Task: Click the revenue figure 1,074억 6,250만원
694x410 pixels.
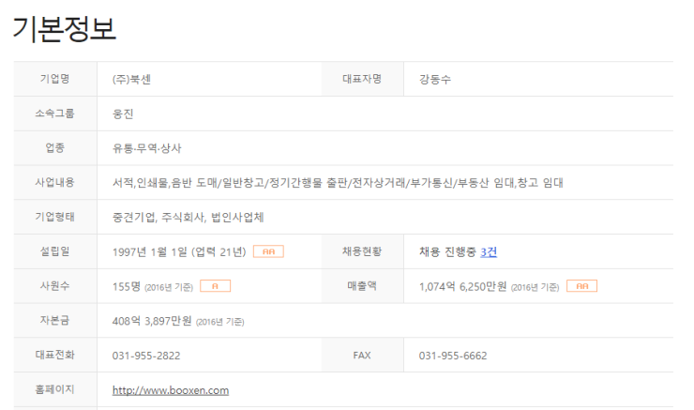Action: coord(462,286)
